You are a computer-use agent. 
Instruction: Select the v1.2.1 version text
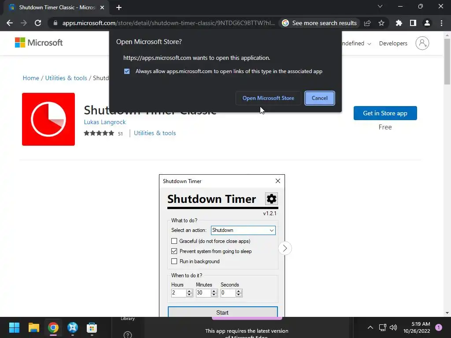click(270, 213)
